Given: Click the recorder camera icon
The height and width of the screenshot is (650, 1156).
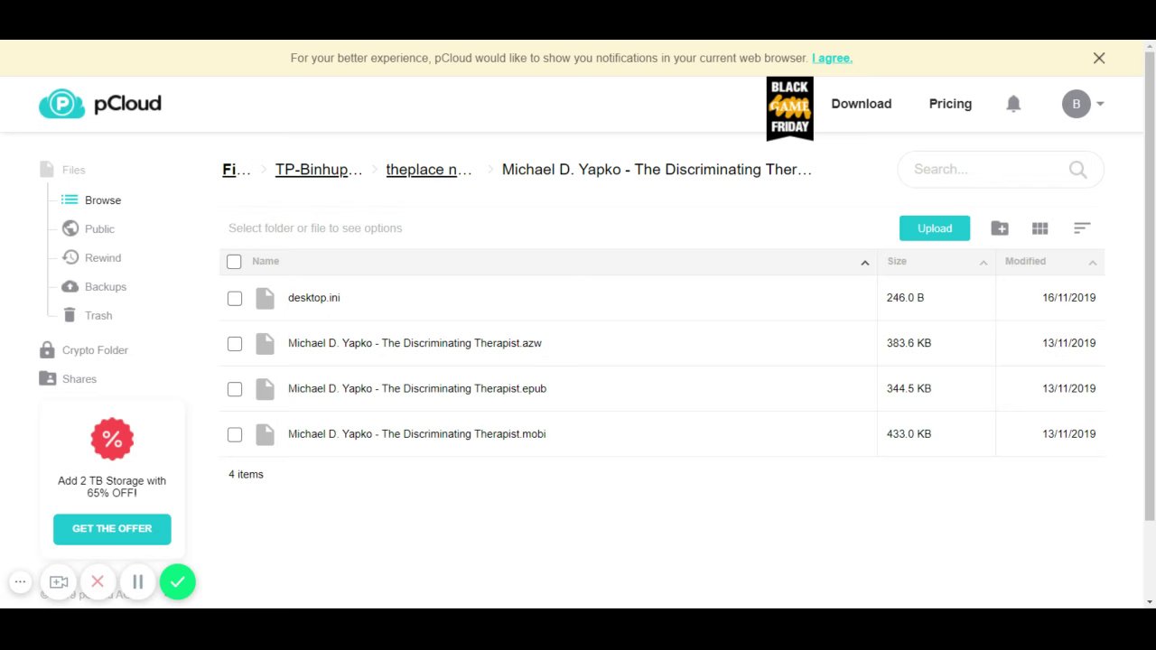Looking at the screenshot, I should (x=59, y=582).
